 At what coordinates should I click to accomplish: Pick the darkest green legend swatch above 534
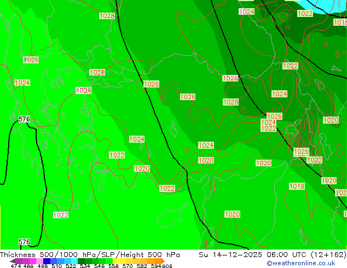pos(81,261)
